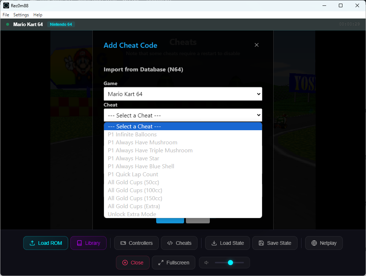Open the File menu
The image size is (366, 276).
click(x=6, y=15)
